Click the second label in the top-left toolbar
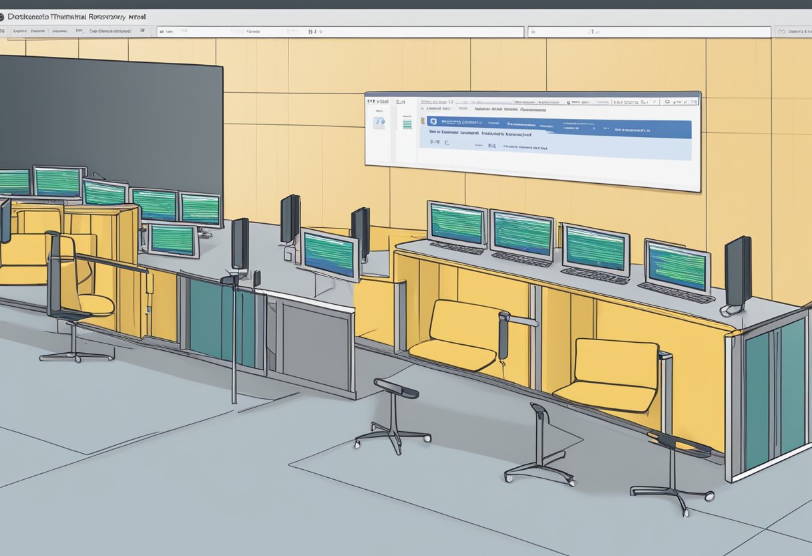This screenshot has width=812, height=556. (39, 31)
